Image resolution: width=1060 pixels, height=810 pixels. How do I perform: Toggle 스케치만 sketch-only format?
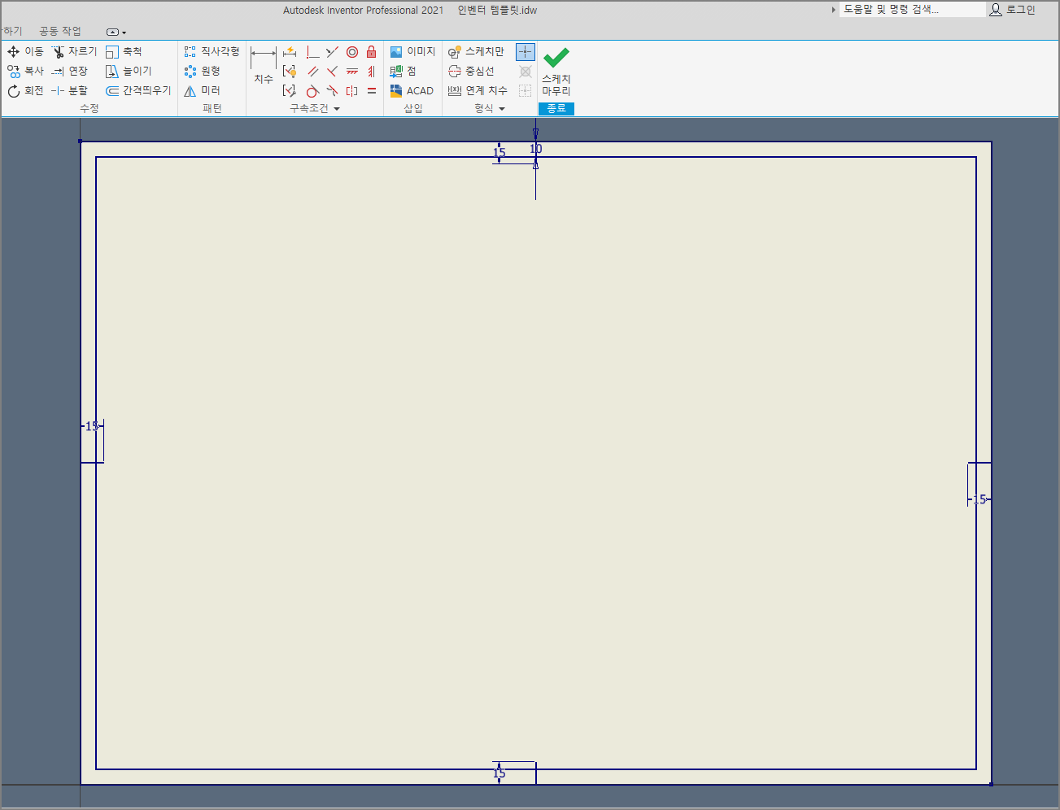476,51
